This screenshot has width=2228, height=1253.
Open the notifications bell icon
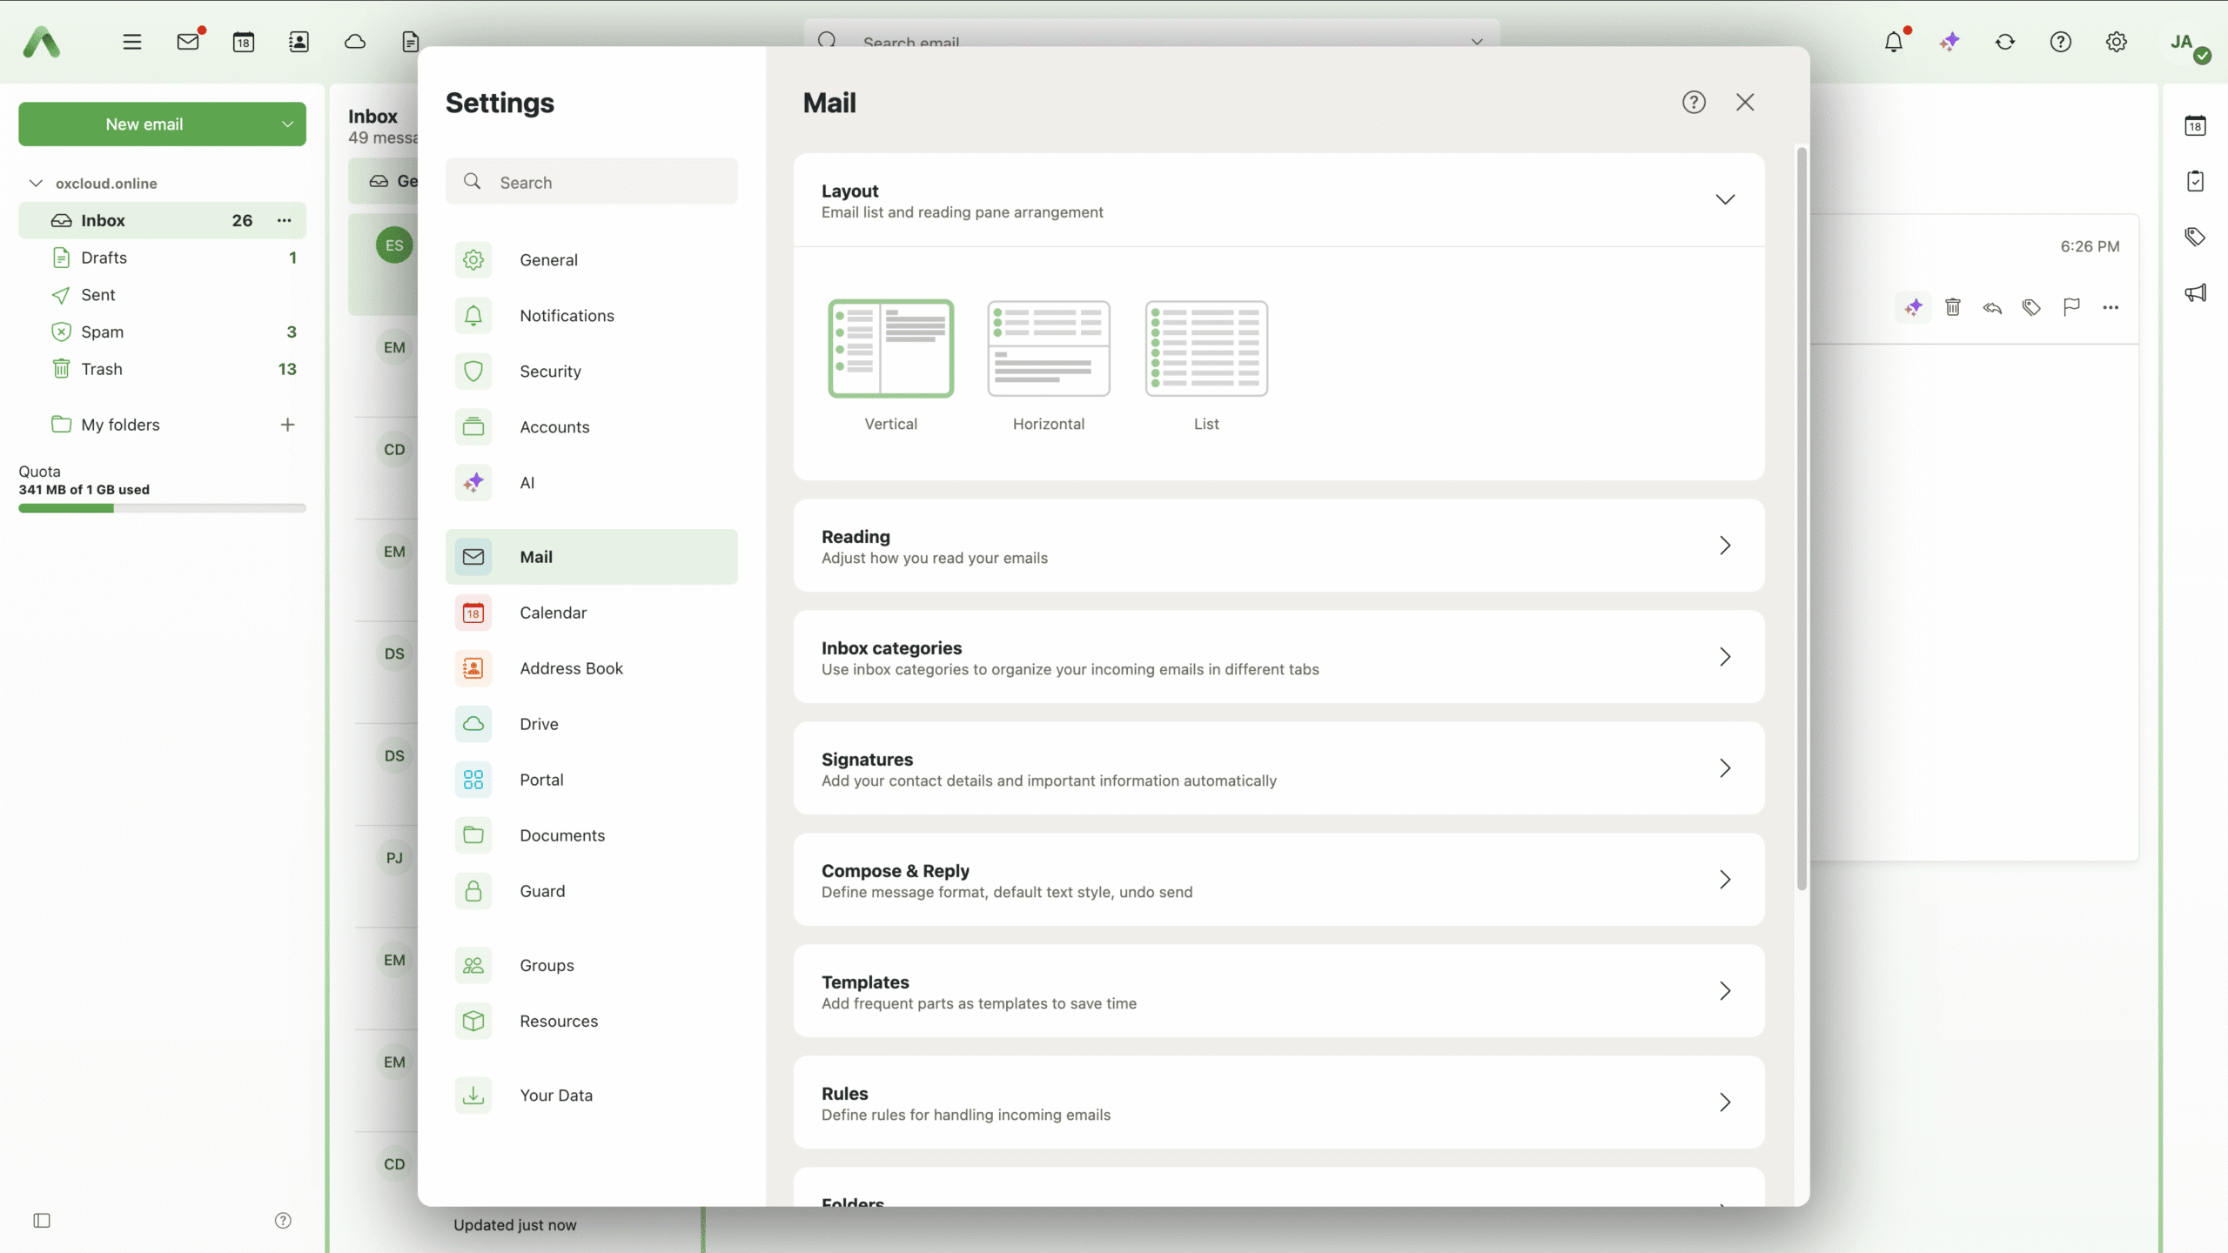tap(1893, 42)
